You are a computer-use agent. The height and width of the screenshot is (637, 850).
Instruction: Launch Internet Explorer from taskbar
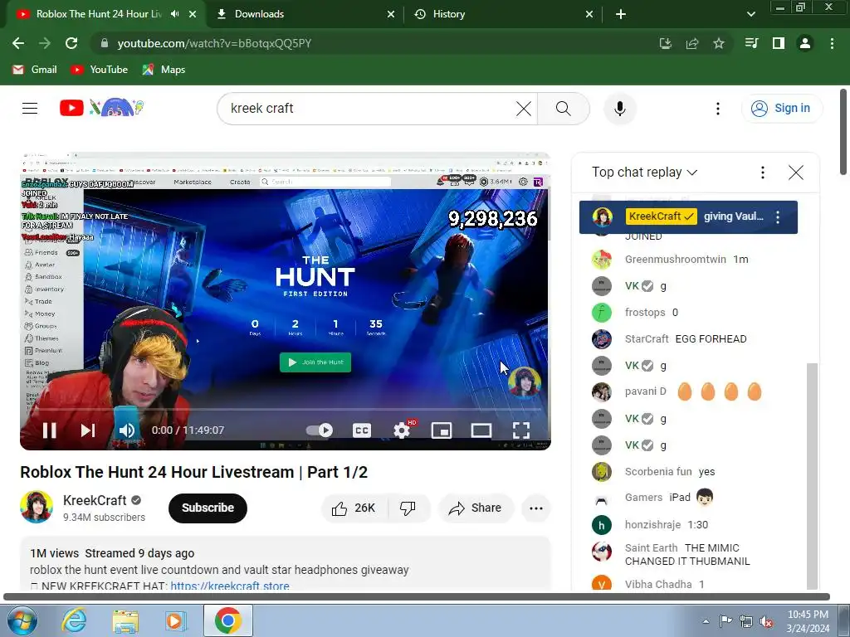pos(74,620)
